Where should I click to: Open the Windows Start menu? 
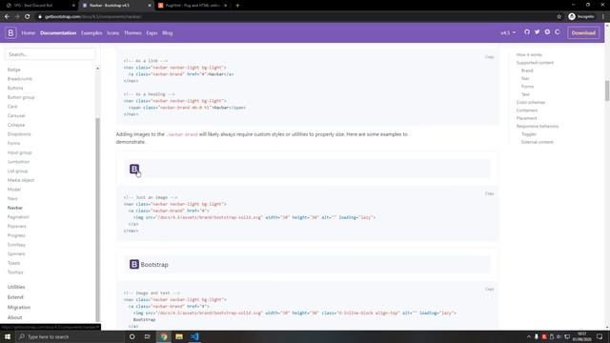point(8,336)
